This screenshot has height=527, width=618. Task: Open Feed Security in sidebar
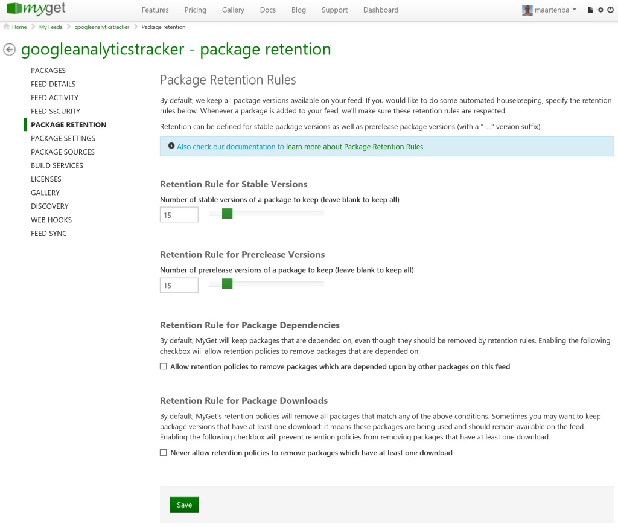click(x=56, y=111)
